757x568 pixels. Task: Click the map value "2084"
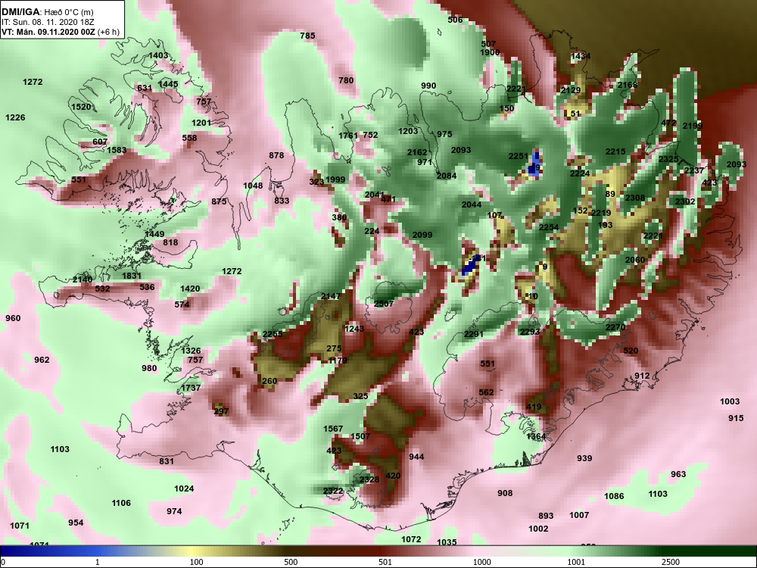[x=447, y=176]
